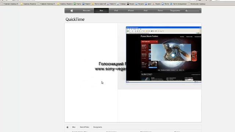This screenshot has width=235, height=132.
Task: Click the QuickTime page heading
Action: pos(75,19)
